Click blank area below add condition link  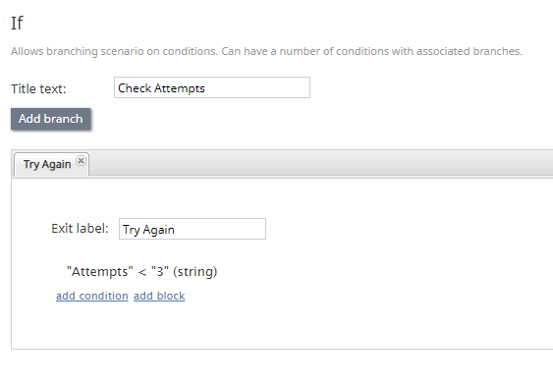141,324
